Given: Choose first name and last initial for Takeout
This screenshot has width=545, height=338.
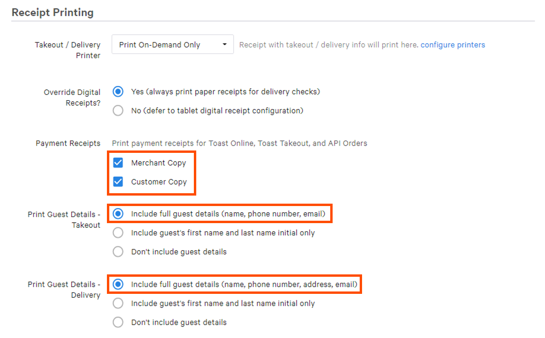Looking at the screenshot, I should pyautogui.click(x=118, y=232).
